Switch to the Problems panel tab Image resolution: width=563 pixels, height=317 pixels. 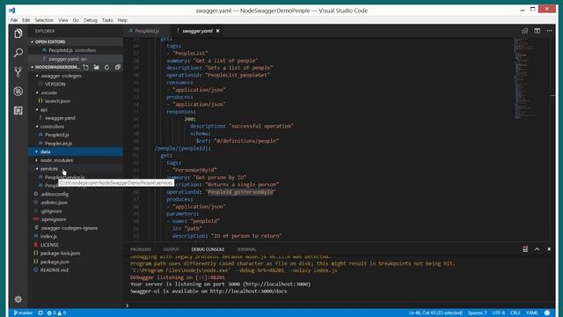141,249
